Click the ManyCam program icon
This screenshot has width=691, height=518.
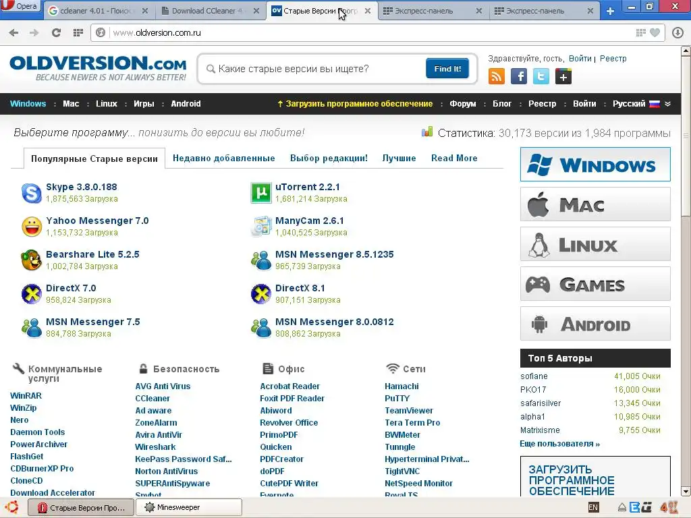coord(261,227)
